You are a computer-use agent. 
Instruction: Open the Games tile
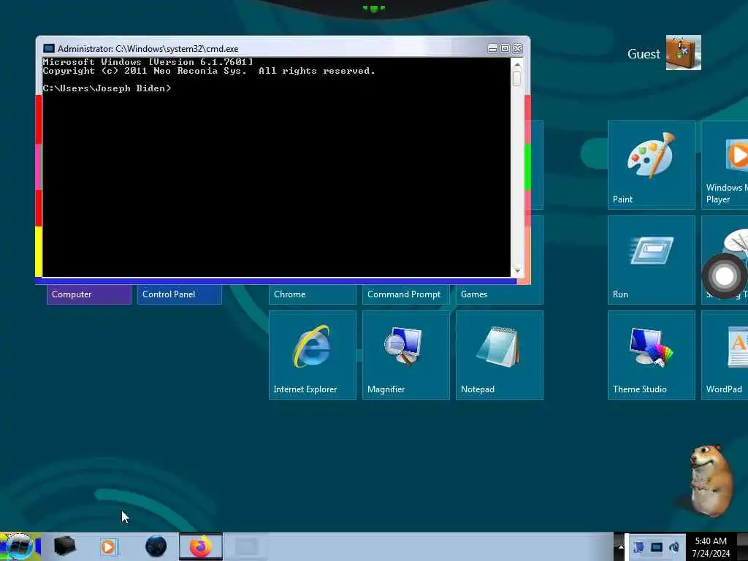[500, 294]
